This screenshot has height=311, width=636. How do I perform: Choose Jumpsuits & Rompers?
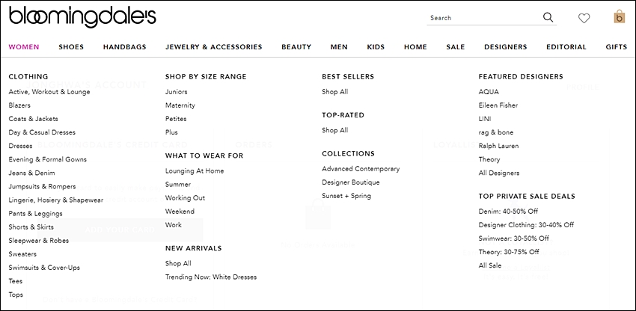[42, 186]
